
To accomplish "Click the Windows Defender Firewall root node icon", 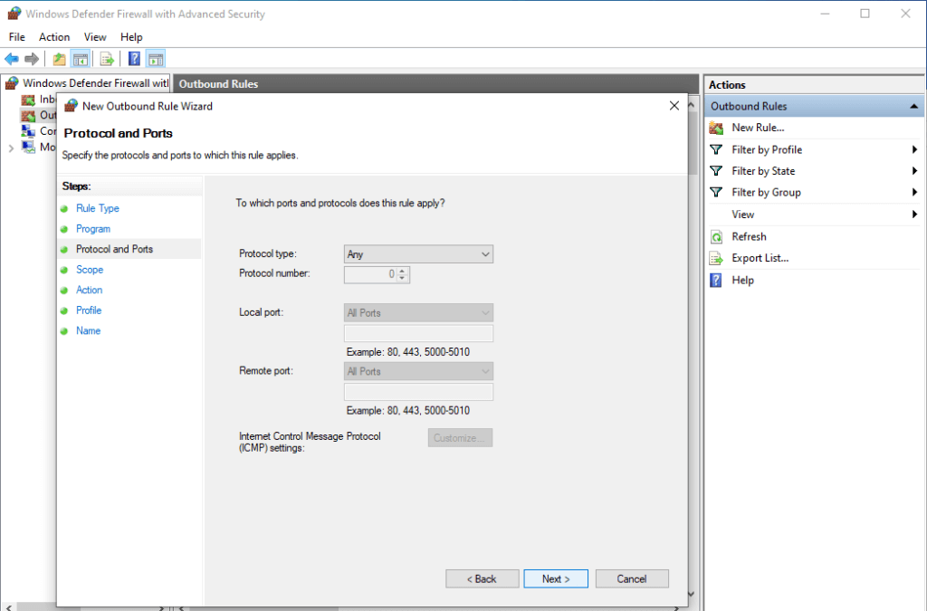I will (x=12, y=83).
